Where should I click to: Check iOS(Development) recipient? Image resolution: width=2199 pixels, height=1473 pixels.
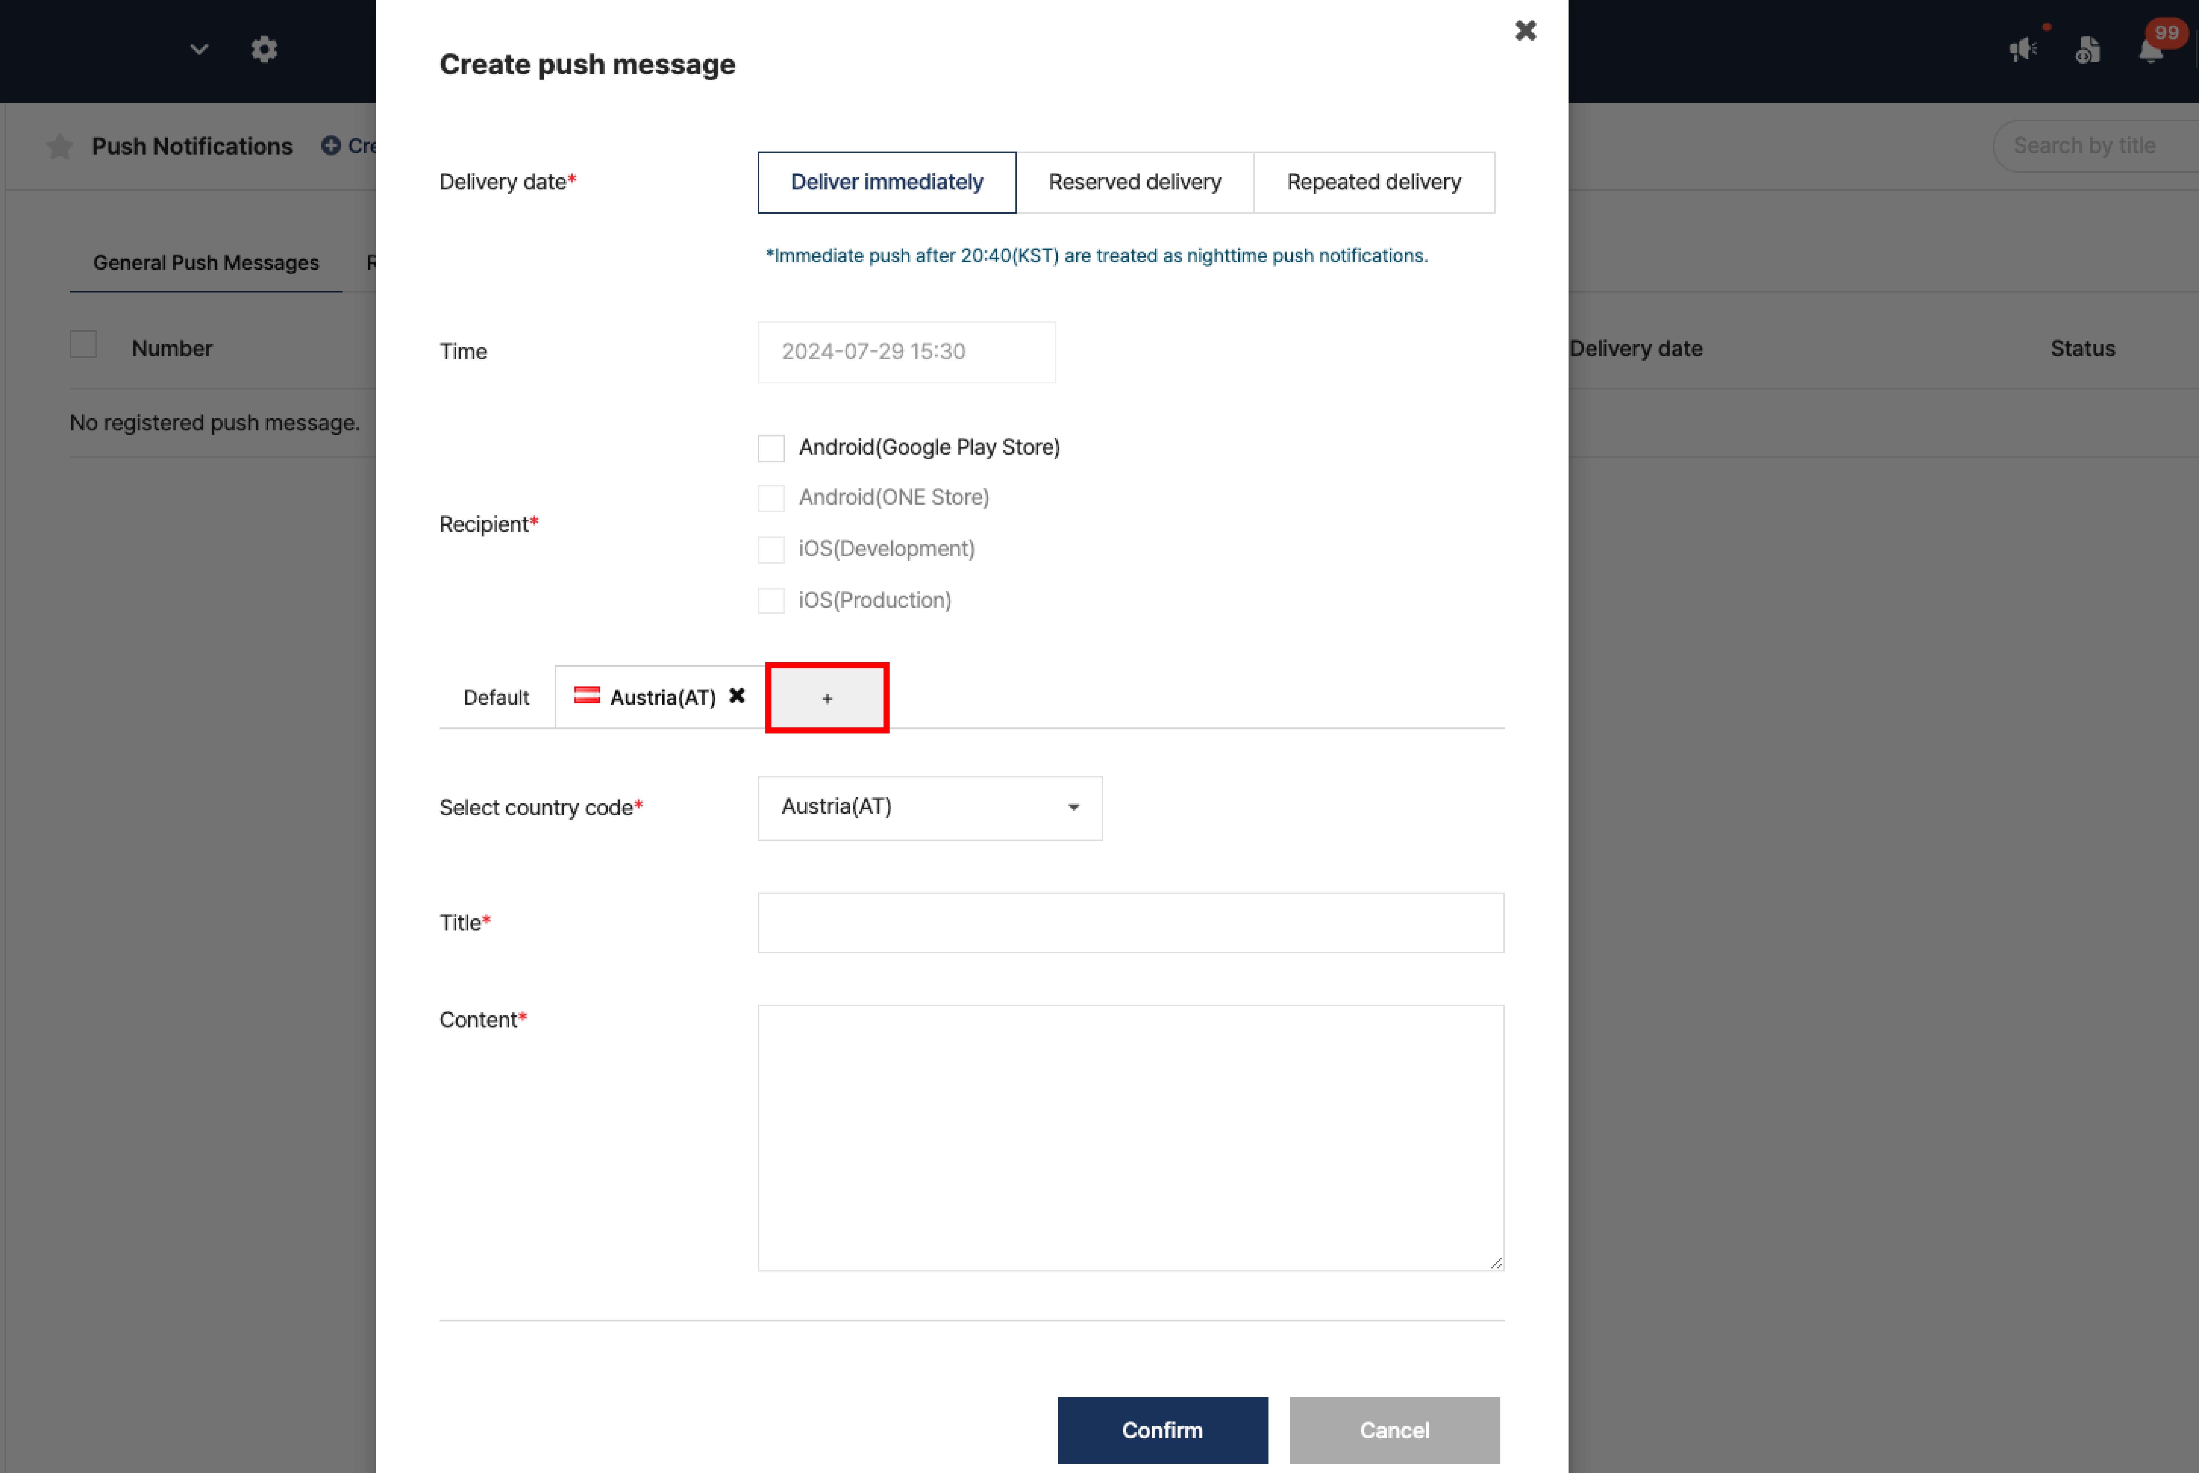pyautogui.click(x=771, y=550)
